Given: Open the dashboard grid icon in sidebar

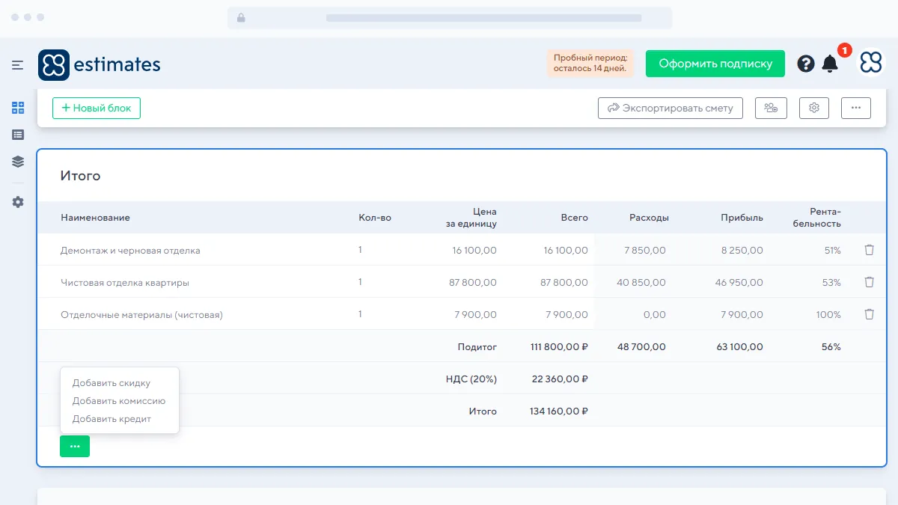Looking at the screenshot, I should coord(18,108).
